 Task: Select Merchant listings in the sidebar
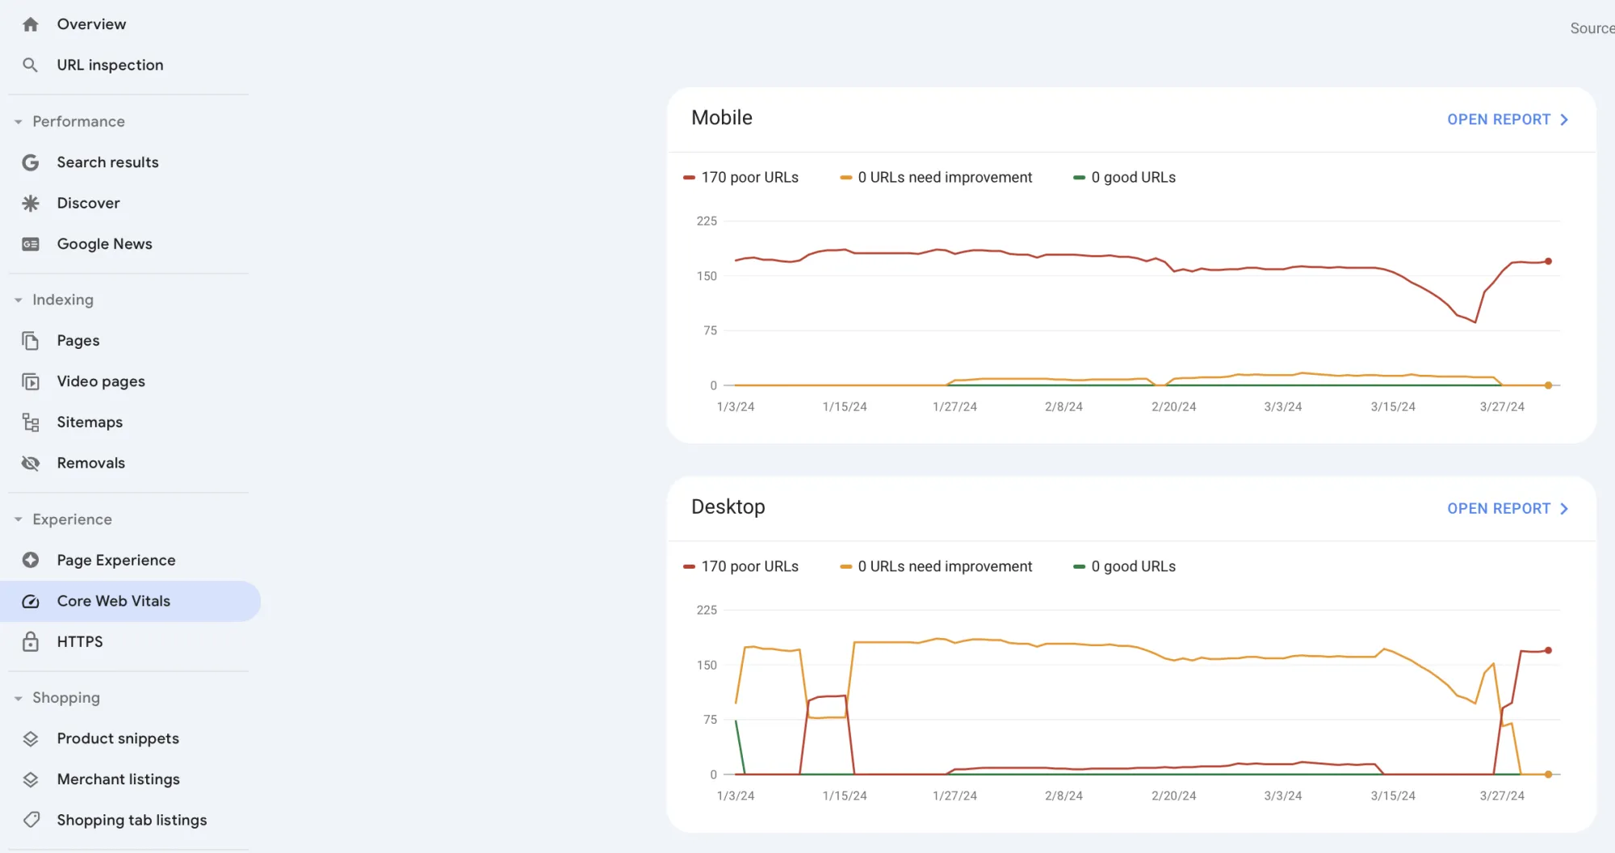(x=118, y=779)
